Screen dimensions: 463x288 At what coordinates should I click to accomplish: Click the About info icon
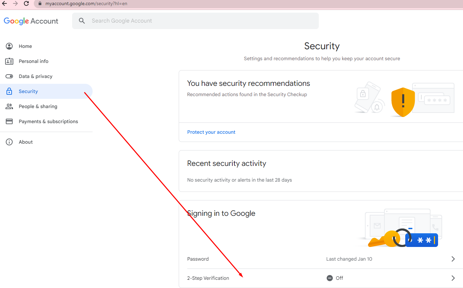click(x=9, y=142)
